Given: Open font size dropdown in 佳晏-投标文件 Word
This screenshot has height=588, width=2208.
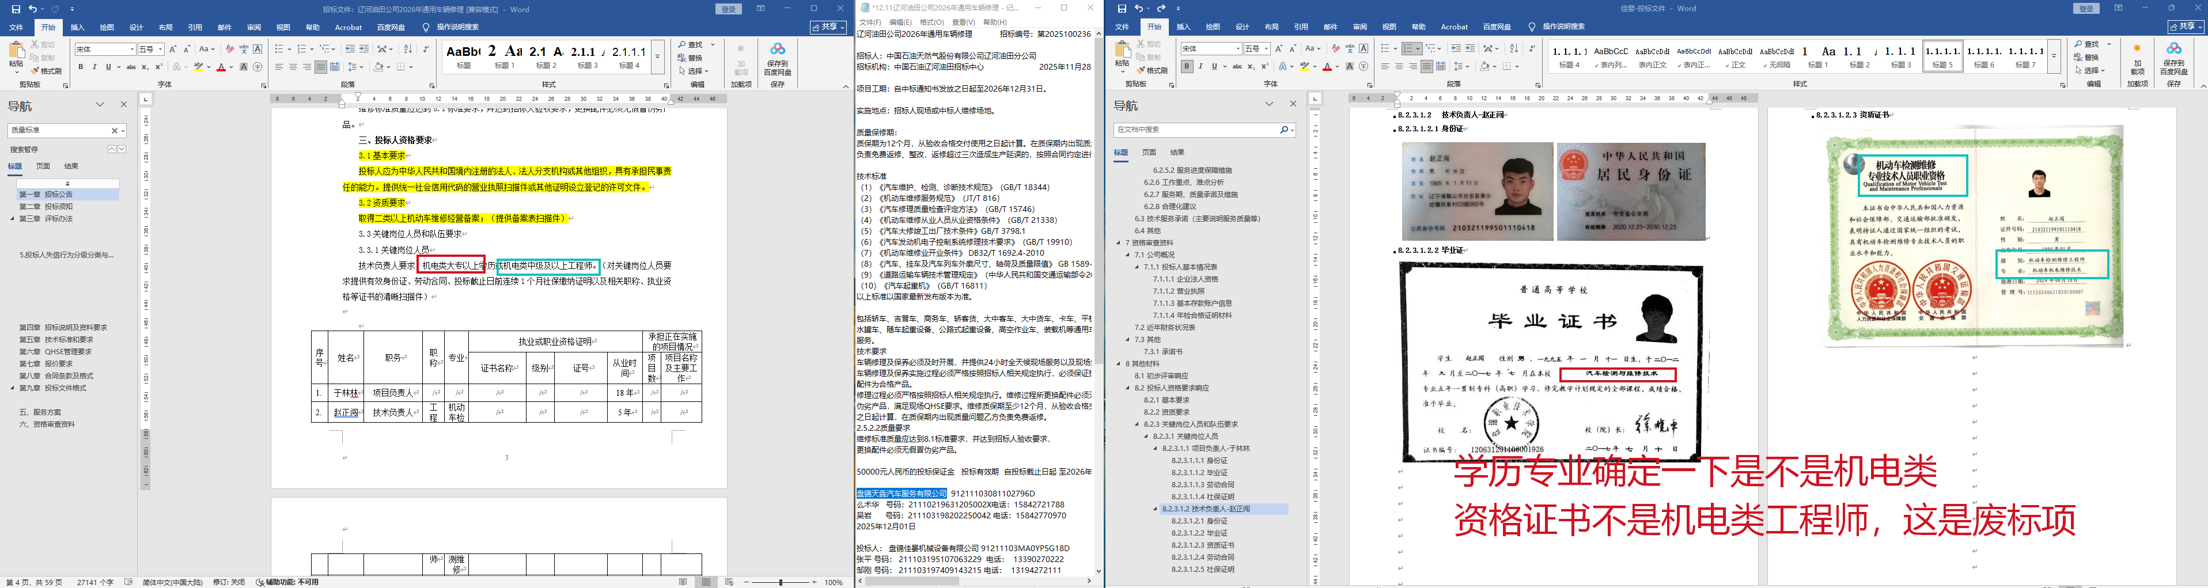Looking at the screenshot, I should pyautogui.click(x=1267, y=49).
